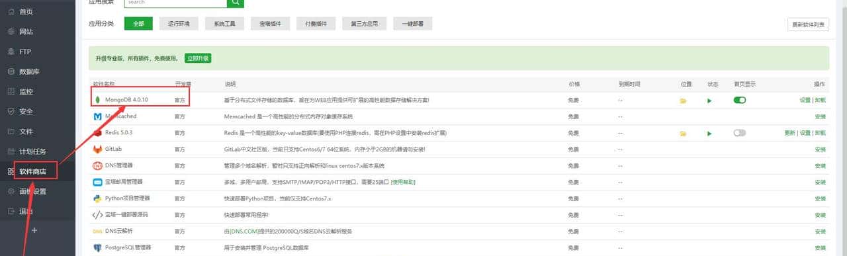Click 更新 link for Redis

click(x=789, y=133)
